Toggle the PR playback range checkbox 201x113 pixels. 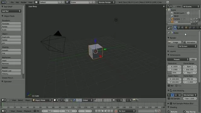[35, 111]
